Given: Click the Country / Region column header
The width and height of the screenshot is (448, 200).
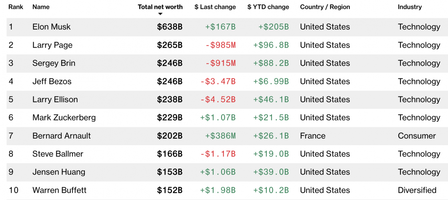Looking at the screenshot, I should point(325,7).
